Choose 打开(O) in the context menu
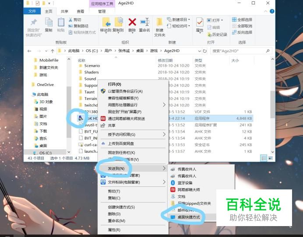The height and width of the screenshot is (237, 303). click(114, 84)
